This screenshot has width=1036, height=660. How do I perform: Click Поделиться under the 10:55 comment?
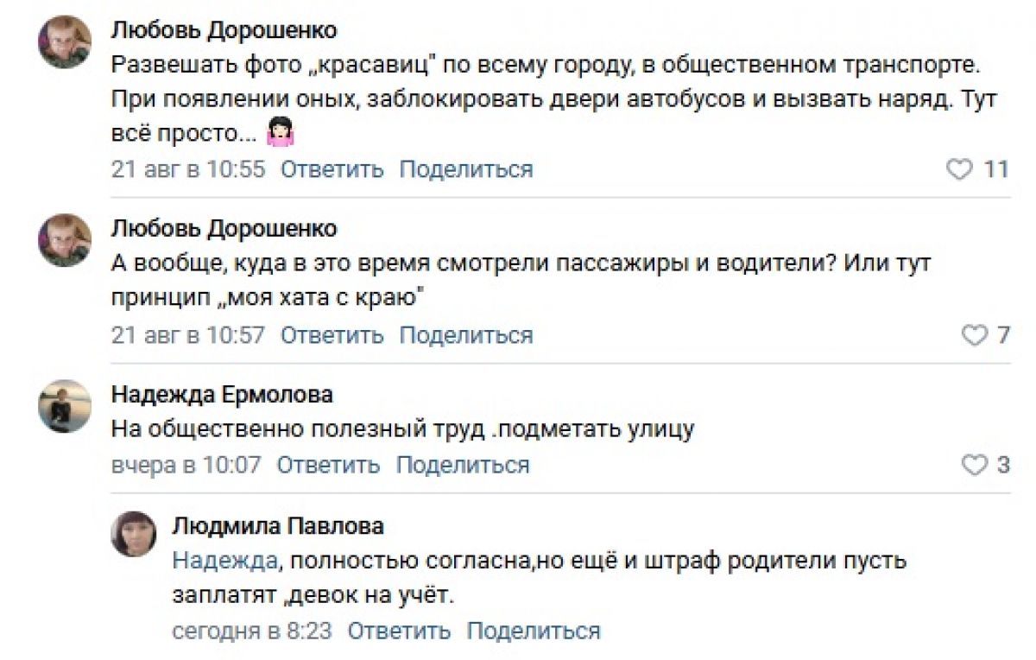pos(466,169)
